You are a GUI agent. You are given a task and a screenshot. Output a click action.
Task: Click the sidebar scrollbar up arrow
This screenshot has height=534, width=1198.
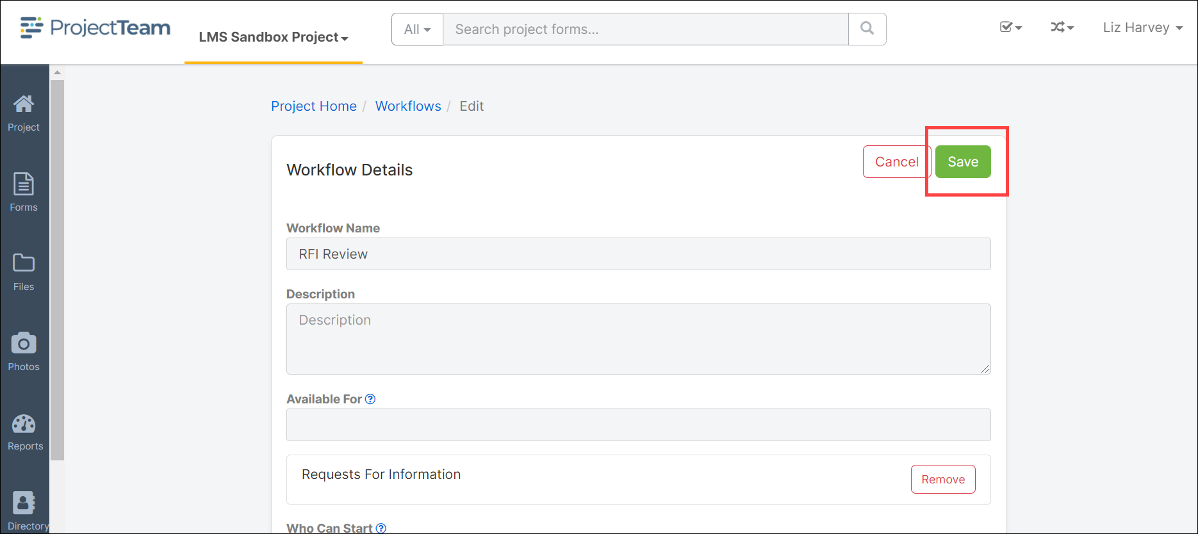coord(57,72)
